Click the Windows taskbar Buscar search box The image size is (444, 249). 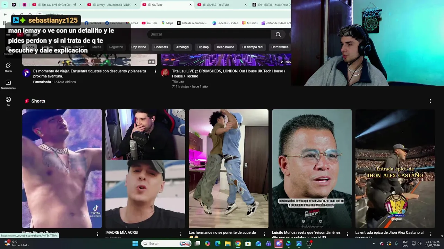coord(166,243)
